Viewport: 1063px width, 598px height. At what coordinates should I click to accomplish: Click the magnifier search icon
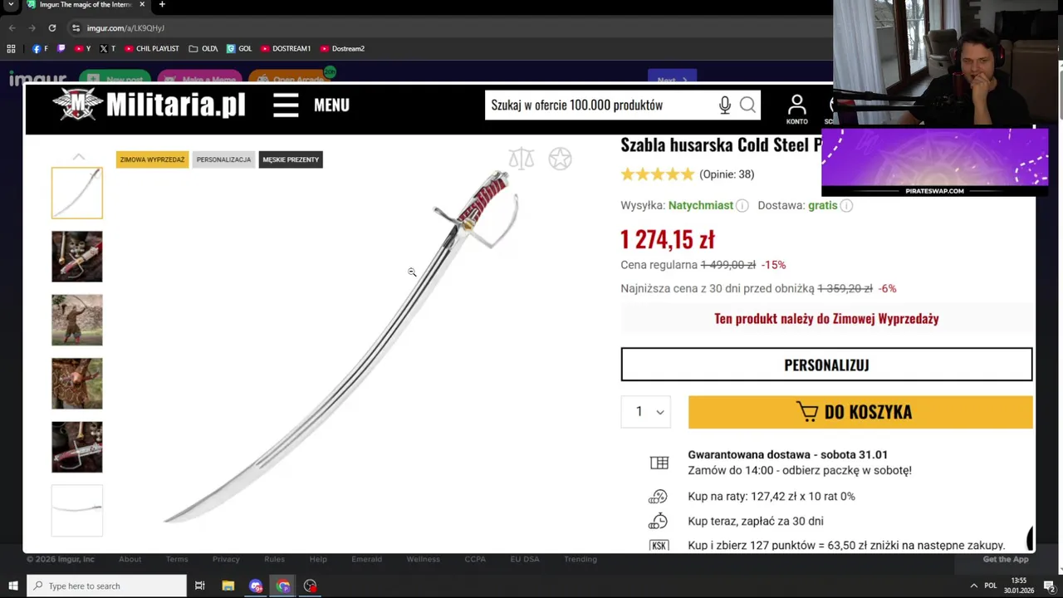tap(747, 105)
